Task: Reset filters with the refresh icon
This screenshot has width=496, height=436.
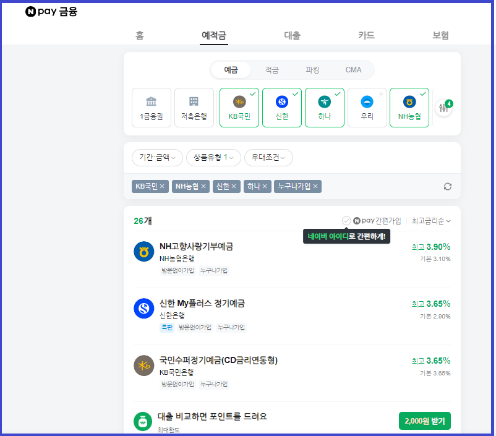Action: [x=447, y=186]
